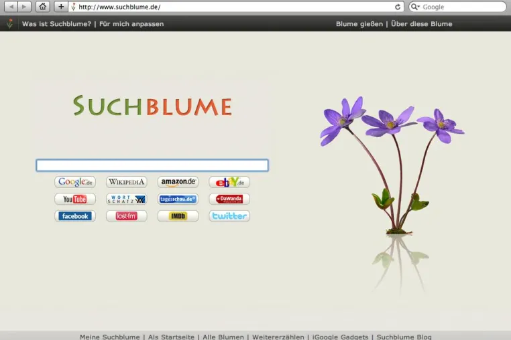Search with the IMDb button
This screenshot has height=340, width=511.
pos(178,216)
